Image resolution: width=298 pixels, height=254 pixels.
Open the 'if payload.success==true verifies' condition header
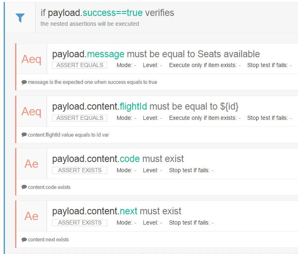107,13
